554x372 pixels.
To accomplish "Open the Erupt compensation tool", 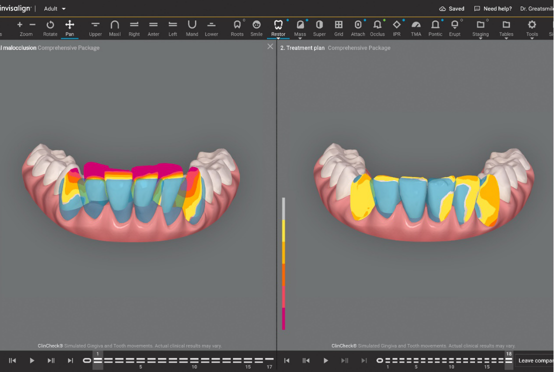I will point(454,28).
